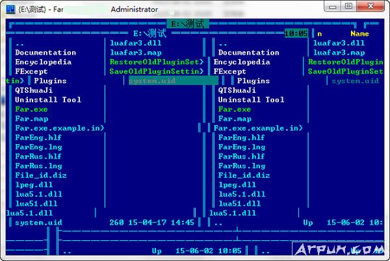
Task: Select luafar3.dll in the left panel
Action: [136, 43]
